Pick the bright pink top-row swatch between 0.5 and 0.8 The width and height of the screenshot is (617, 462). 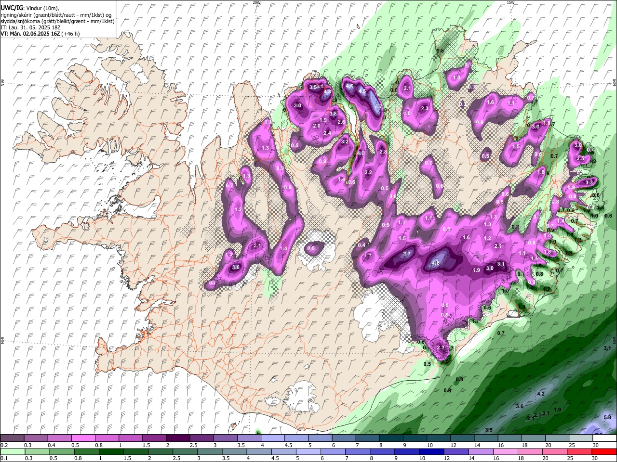click(83, 438)
